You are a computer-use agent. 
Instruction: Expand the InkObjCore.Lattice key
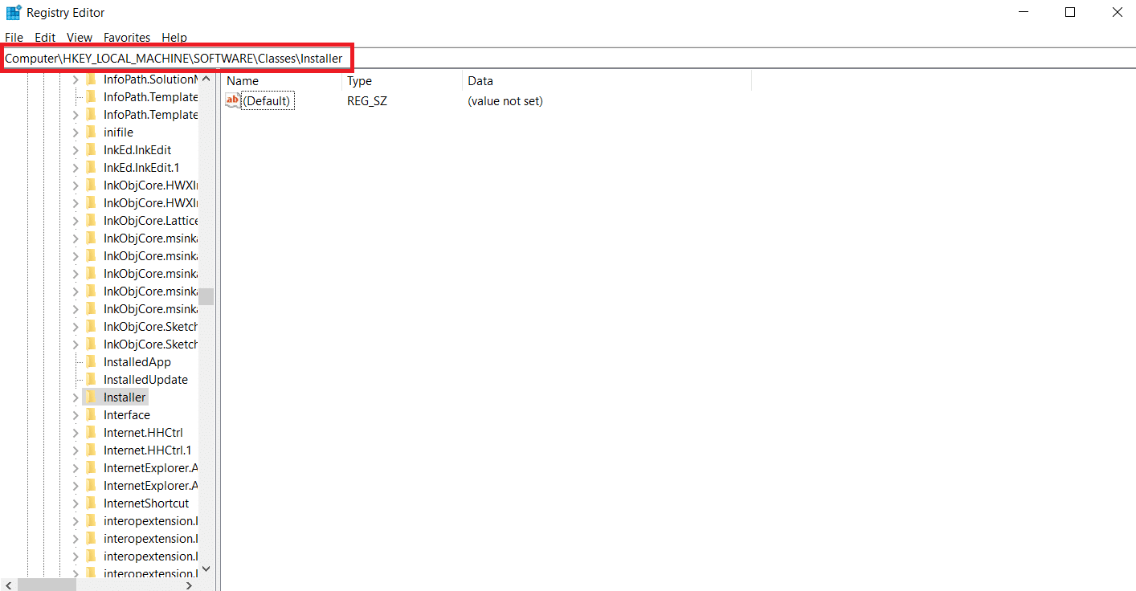(76, 220)
